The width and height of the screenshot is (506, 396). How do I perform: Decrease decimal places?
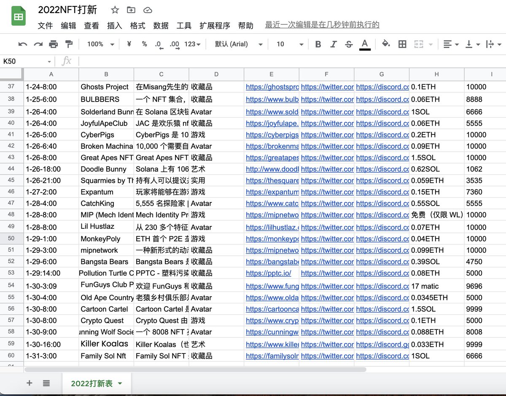tap(159, 44)
